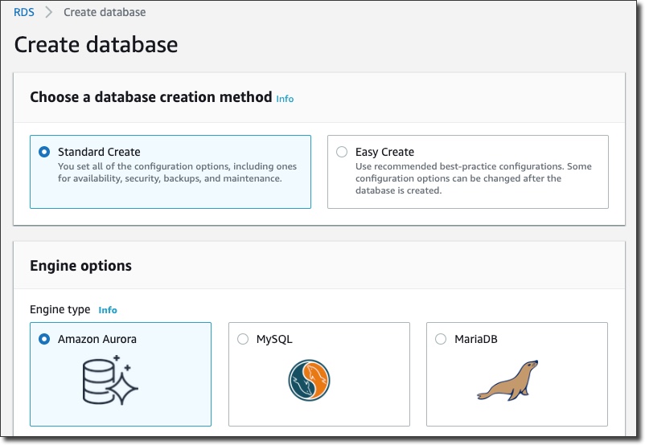Choose the Easy Create radio button
This screenshot has height=445, width=645.
coord(342,152)
